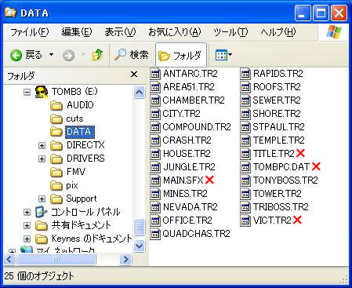This screenshot has width=352, height=288.
Task: Click the HOUSE.TR2 file icon
Action: (x=155, y=154)
